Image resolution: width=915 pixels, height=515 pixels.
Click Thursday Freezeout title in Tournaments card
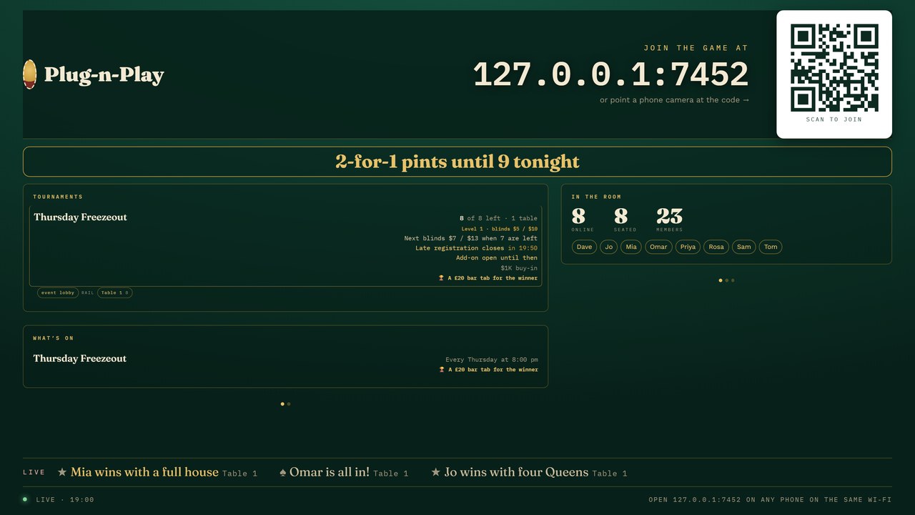(x=80, y=217)
